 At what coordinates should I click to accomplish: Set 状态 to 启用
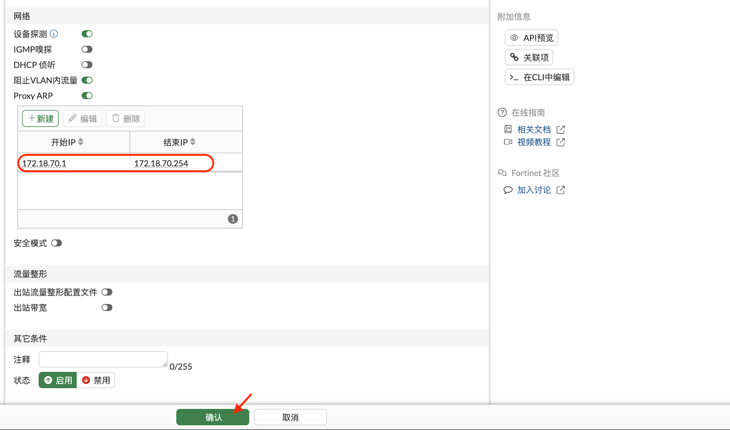click(x=58, y=380)
